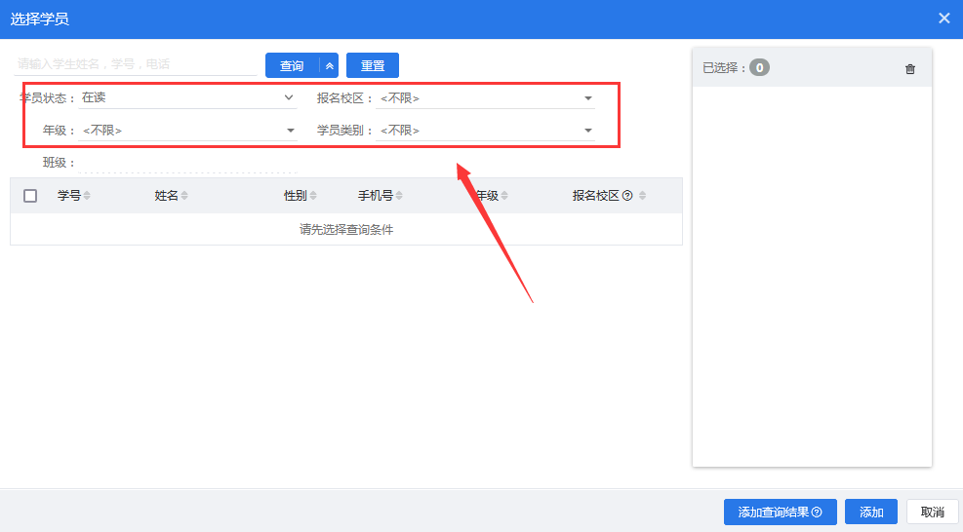Click the 添加 button

(x=871, y=512)
